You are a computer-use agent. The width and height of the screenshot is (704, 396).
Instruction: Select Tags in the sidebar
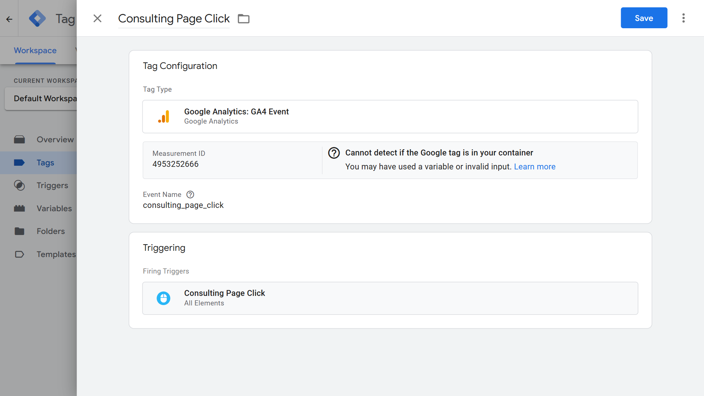38,163
